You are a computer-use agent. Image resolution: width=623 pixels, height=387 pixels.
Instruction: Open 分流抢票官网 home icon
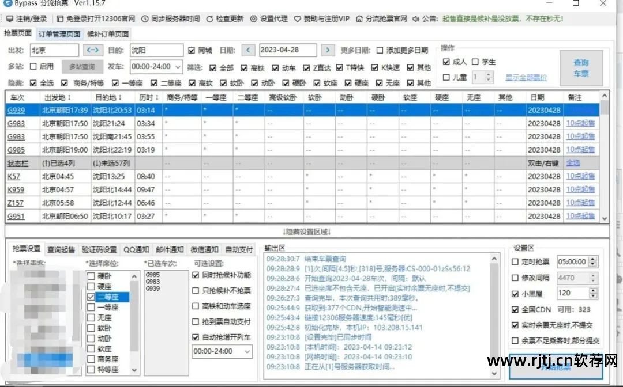359,18
